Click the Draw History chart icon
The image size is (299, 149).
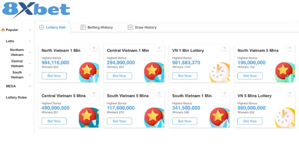[x=130, y=28]
